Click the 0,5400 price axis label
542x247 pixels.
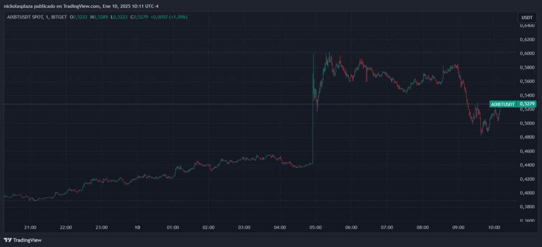click(x=527, y=95)
